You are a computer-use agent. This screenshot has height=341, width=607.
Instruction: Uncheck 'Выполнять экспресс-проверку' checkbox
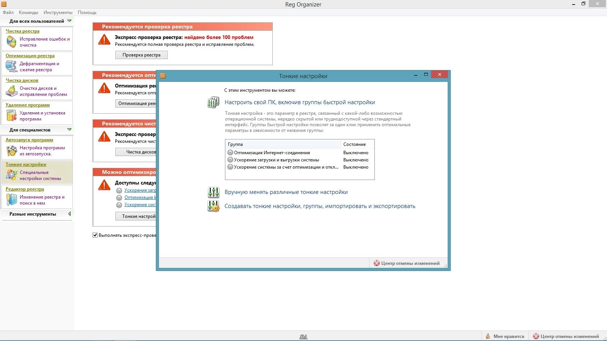coord(95,235)
